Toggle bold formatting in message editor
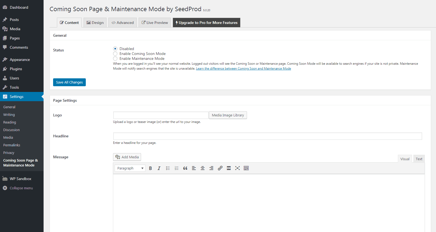This screenshot has height=232, width=436. [x=150, y=168]
